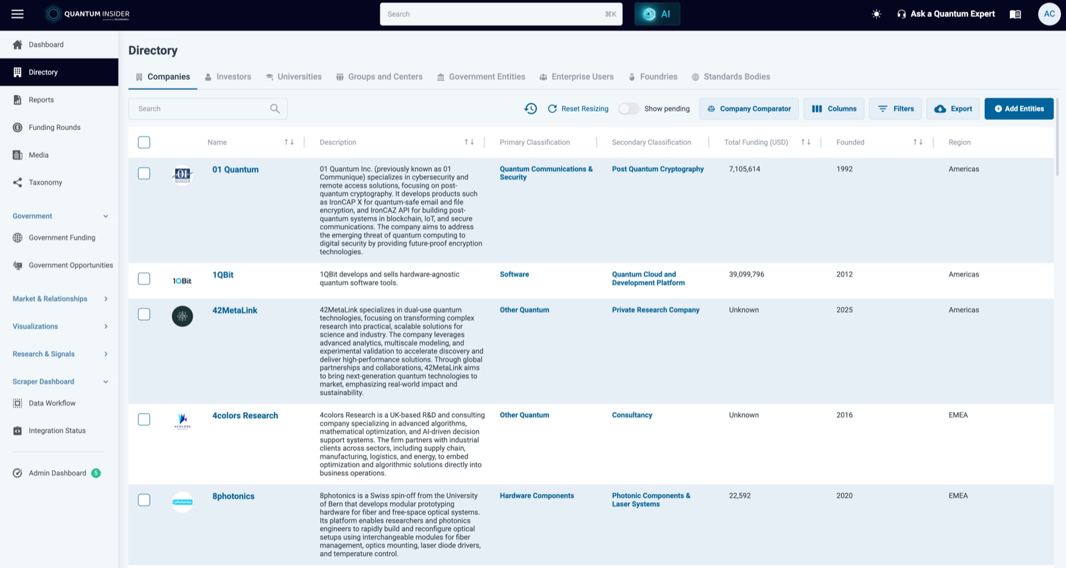The height and width of the screenshot is (568, 1066).
Task: Open the hamburger menu icon
Action: pos(17,14)
